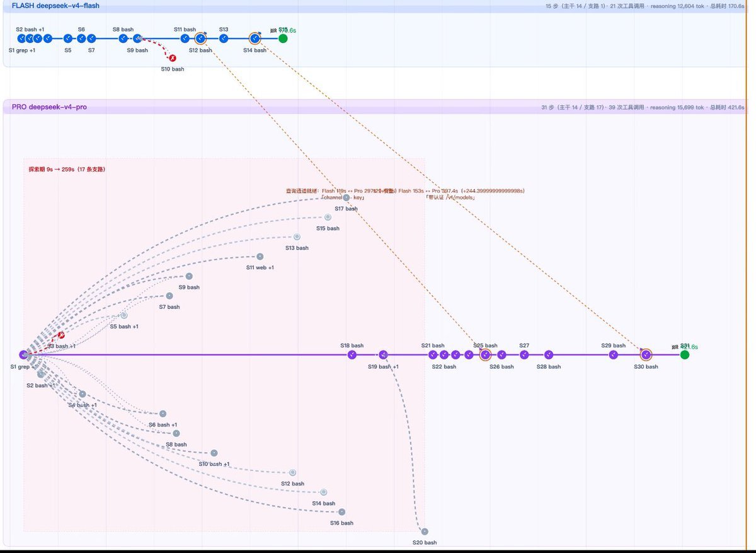756x553 pixels.
Task: Click the gray S7 bash branch node
Action: 169,296
